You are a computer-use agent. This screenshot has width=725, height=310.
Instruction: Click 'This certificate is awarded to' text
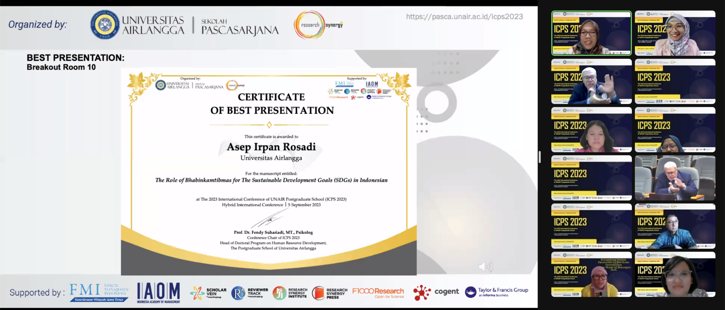(x=271, y=137)
